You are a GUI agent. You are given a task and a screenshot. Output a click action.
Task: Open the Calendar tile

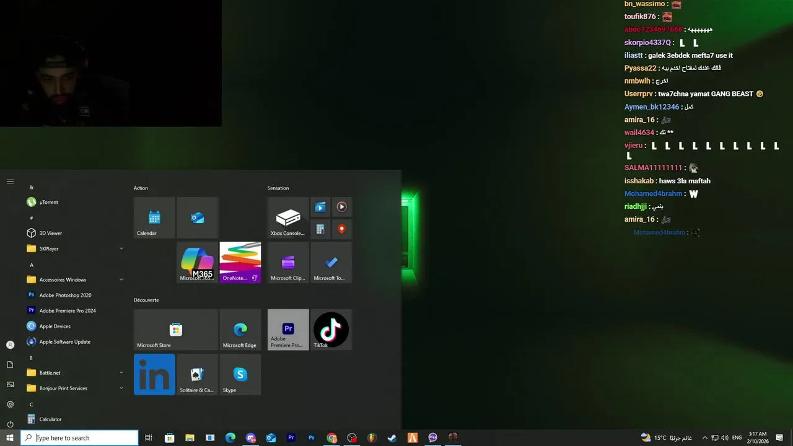coord(154,217)
